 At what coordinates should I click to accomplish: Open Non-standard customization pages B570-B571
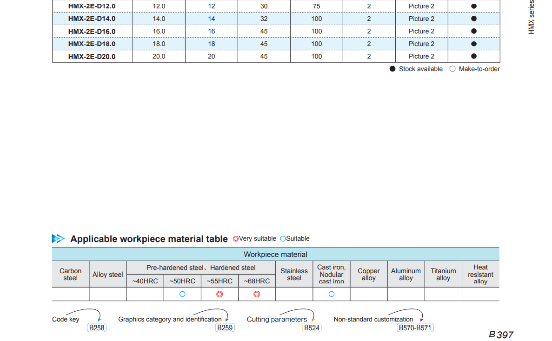pyautogui.click(x=415, y=328)
